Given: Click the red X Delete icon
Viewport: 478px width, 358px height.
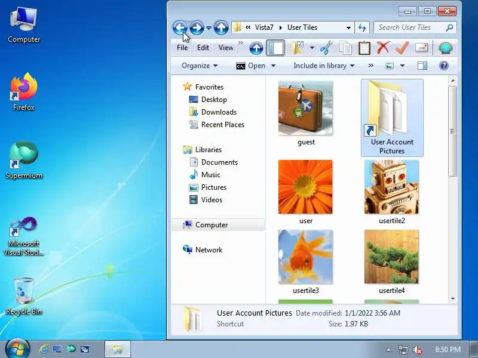Looking at the screenshot, I should pos(383,48).
